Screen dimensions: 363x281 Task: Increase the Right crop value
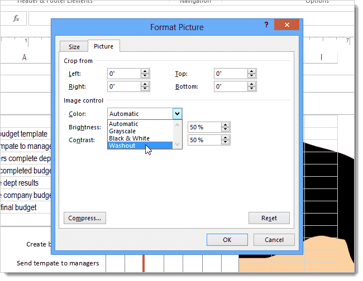(x=145, y=84)
